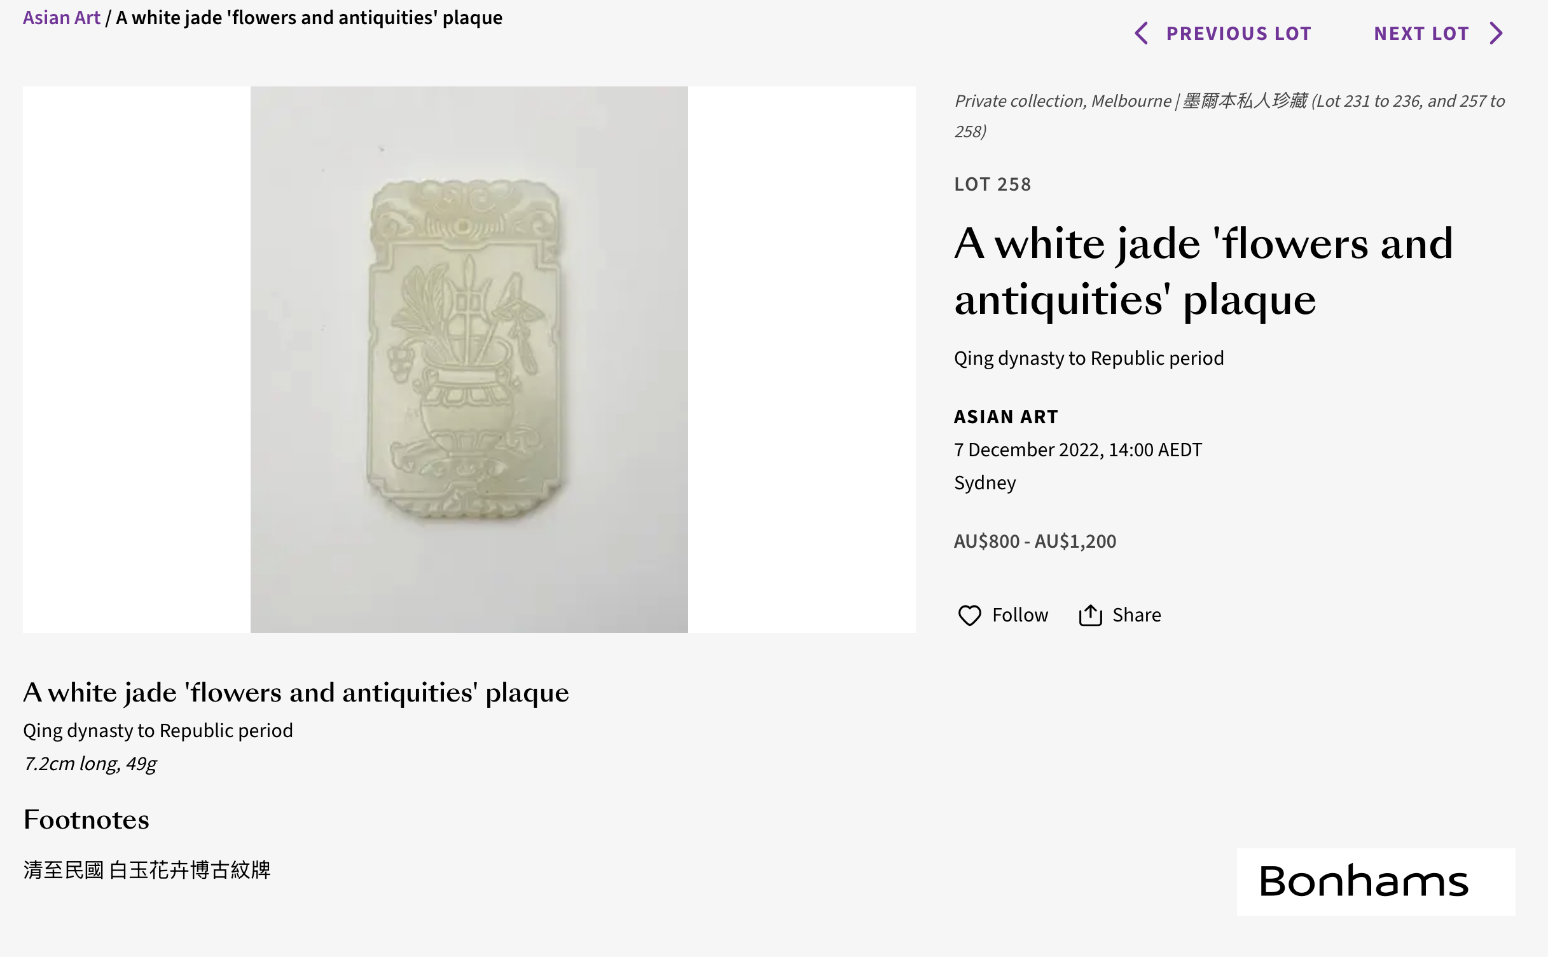
Task: Click the AU$800 - AU$1,200 estimate
Action: (x=1035, y=541)
